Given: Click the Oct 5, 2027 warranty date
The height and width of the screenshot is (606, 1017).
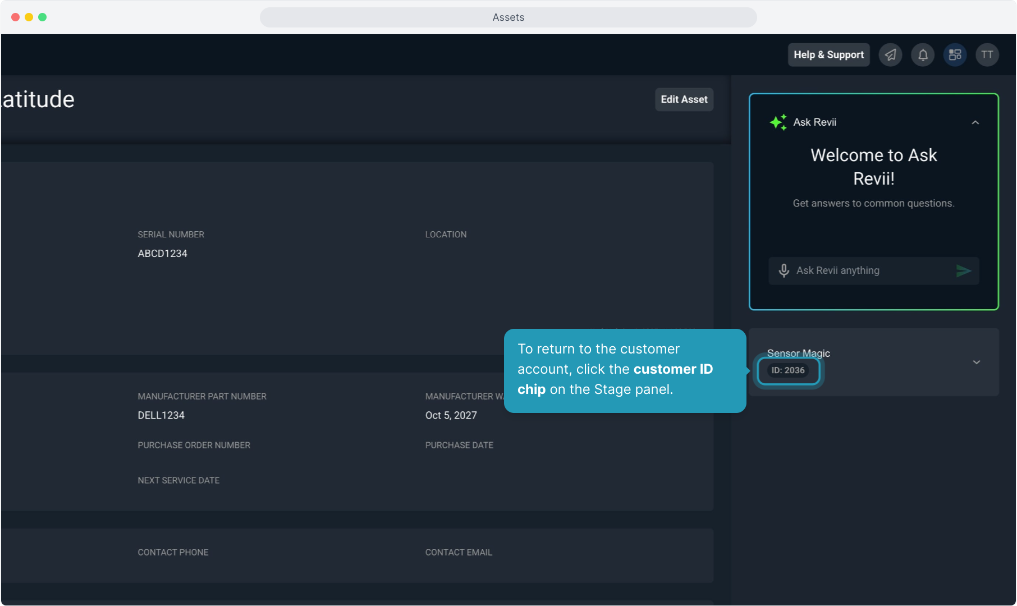Looking at the screenshot, I should pos(451,415).
